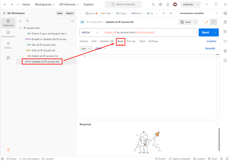
Task: Click the Beautify link
Action: click(x=210, y=48)
